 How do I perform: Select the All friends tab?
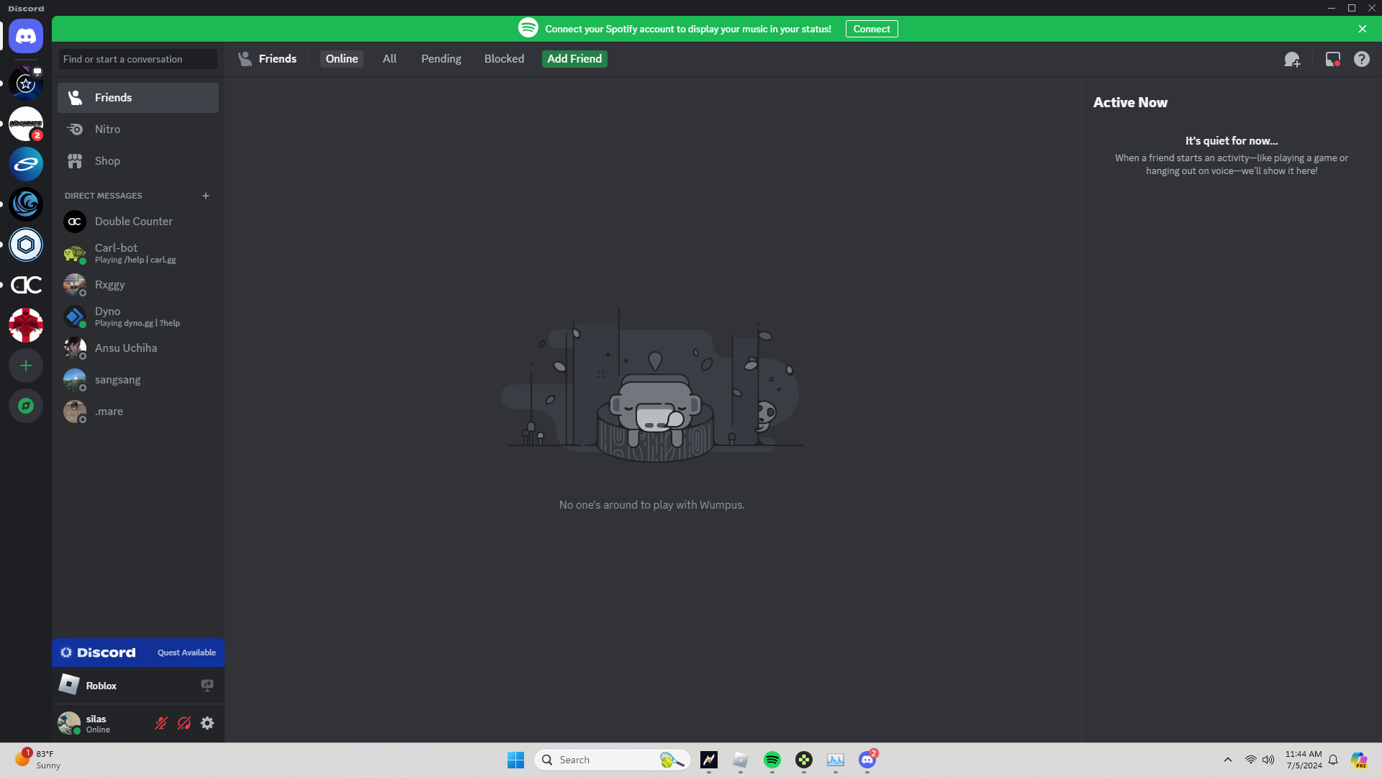pos(389,59)
